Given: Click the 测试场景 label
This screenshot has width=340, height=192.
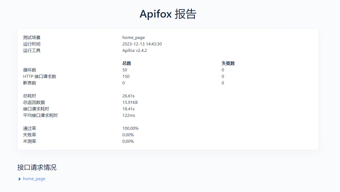Looking at the screenshot, I should point(32,38).
